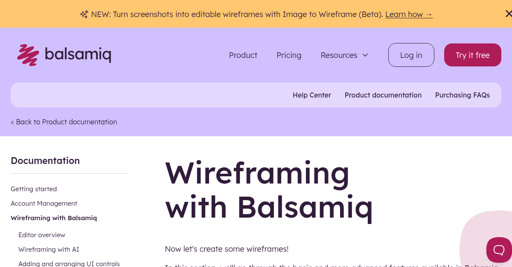Click the Balsamiq logo
Viewport: 512px width, 267px height.
[x=64, y=55]
